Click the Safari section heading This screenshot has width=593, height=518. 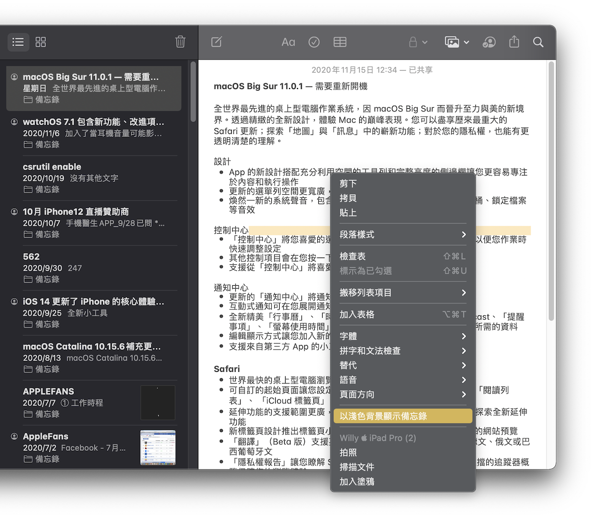click(x=227, y=369)
